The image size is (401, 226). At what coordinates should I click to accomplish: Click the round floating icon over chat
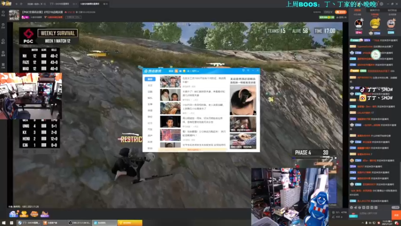(375, 54)
